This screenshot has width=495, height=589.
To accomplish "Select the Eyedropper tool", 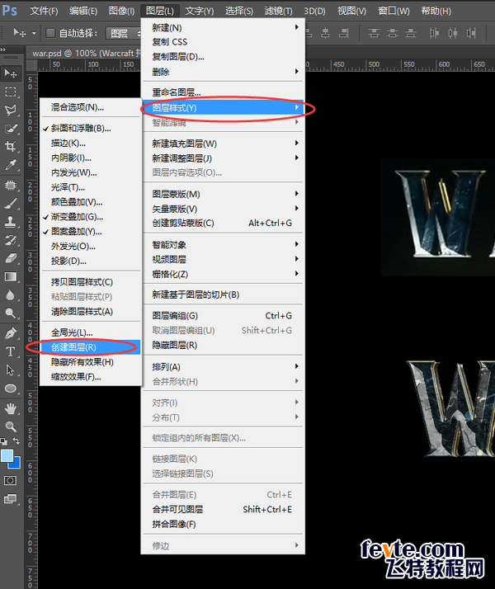I will coord(11,165).
